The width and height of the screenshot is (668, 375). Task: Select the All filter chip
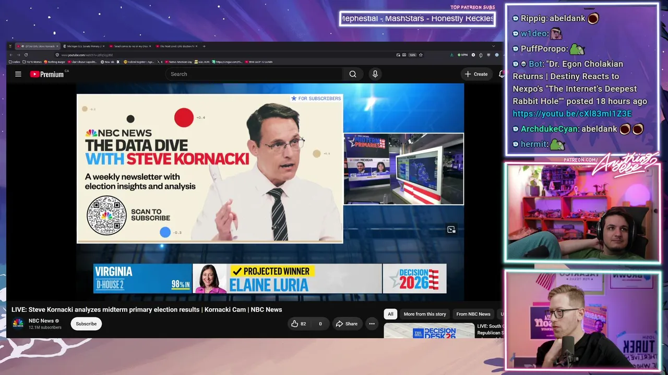[390, 314]
